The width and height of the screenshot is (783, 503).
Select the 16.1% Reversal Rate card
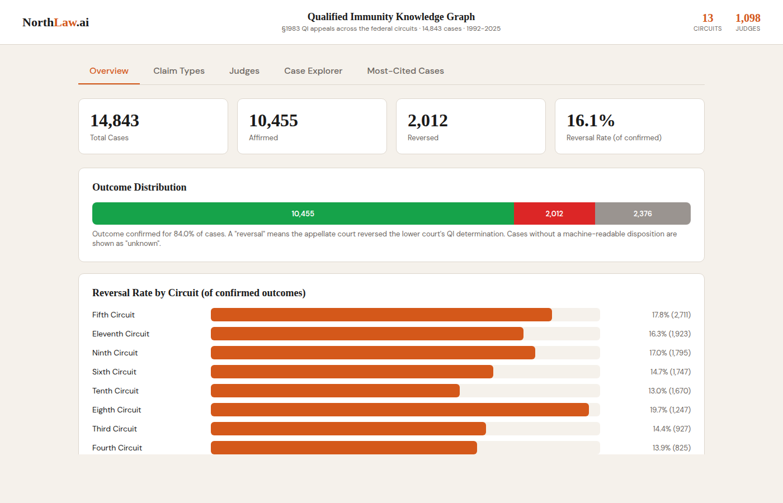pos(630,126)
